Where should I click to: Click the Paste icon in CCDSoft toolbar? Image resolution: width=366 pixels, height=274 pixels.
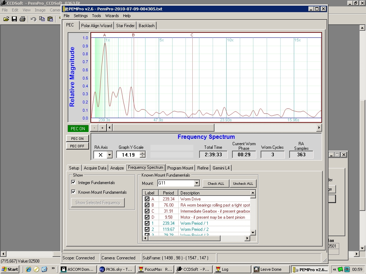coord(50,19)
